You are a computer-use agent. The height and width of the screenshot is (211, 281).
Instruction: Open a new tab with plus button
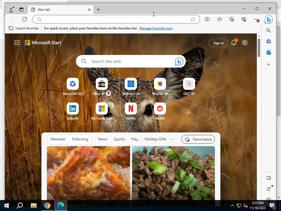[99, 10]
